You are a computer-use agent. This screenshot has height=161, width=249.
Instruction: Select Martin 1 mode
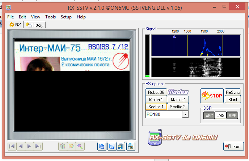pyautogui.click(x=156, y=100)
